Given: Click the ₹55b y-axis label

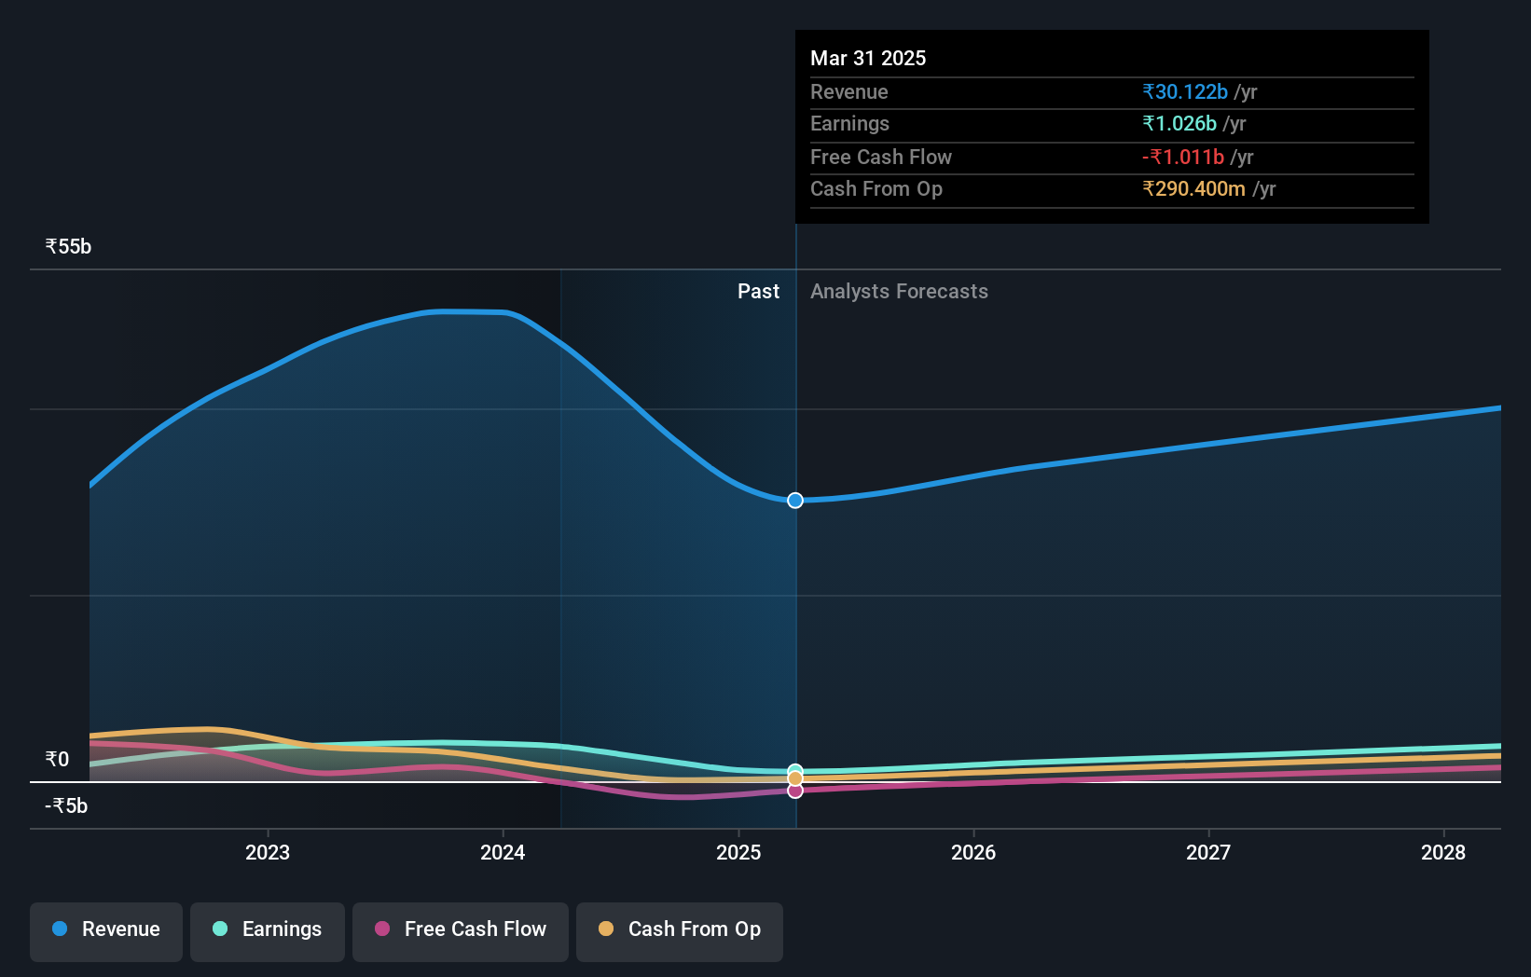Looking at the screenshot, I should coord(68,246).
